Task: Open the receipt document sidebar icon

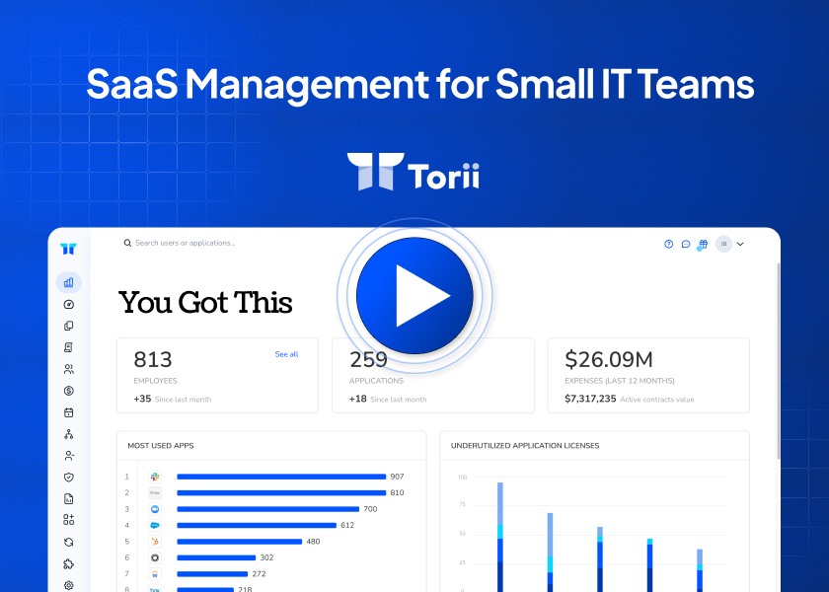Action: (x=69, y=347)
